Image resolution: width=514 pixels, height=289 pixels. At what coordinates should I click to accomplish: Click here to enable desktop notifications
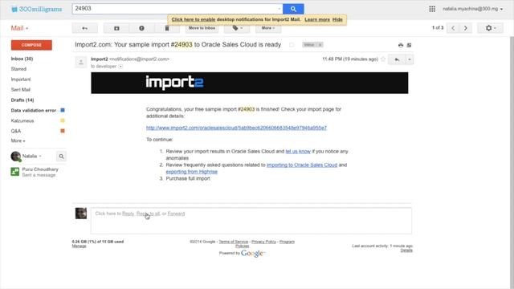coord(193,19)
